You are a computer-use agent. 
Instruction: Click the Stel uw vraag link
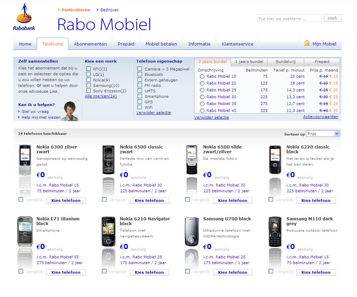click(35, 112)
